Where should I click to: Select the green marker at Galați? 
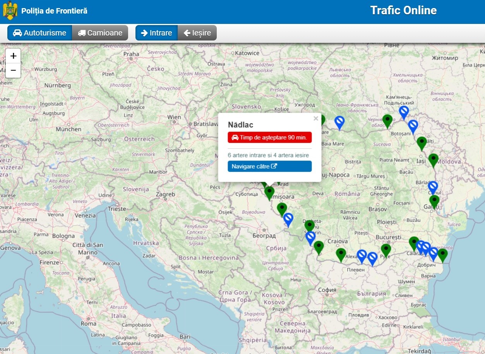434,201
